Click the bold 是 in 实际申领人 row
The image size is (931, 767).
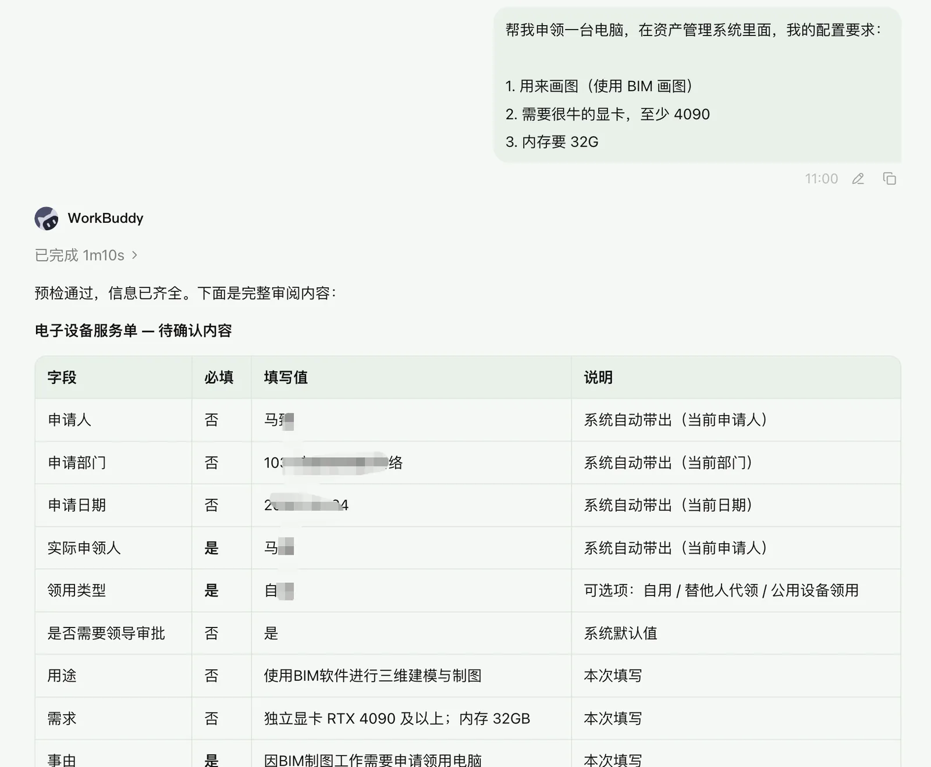[211, 548]
